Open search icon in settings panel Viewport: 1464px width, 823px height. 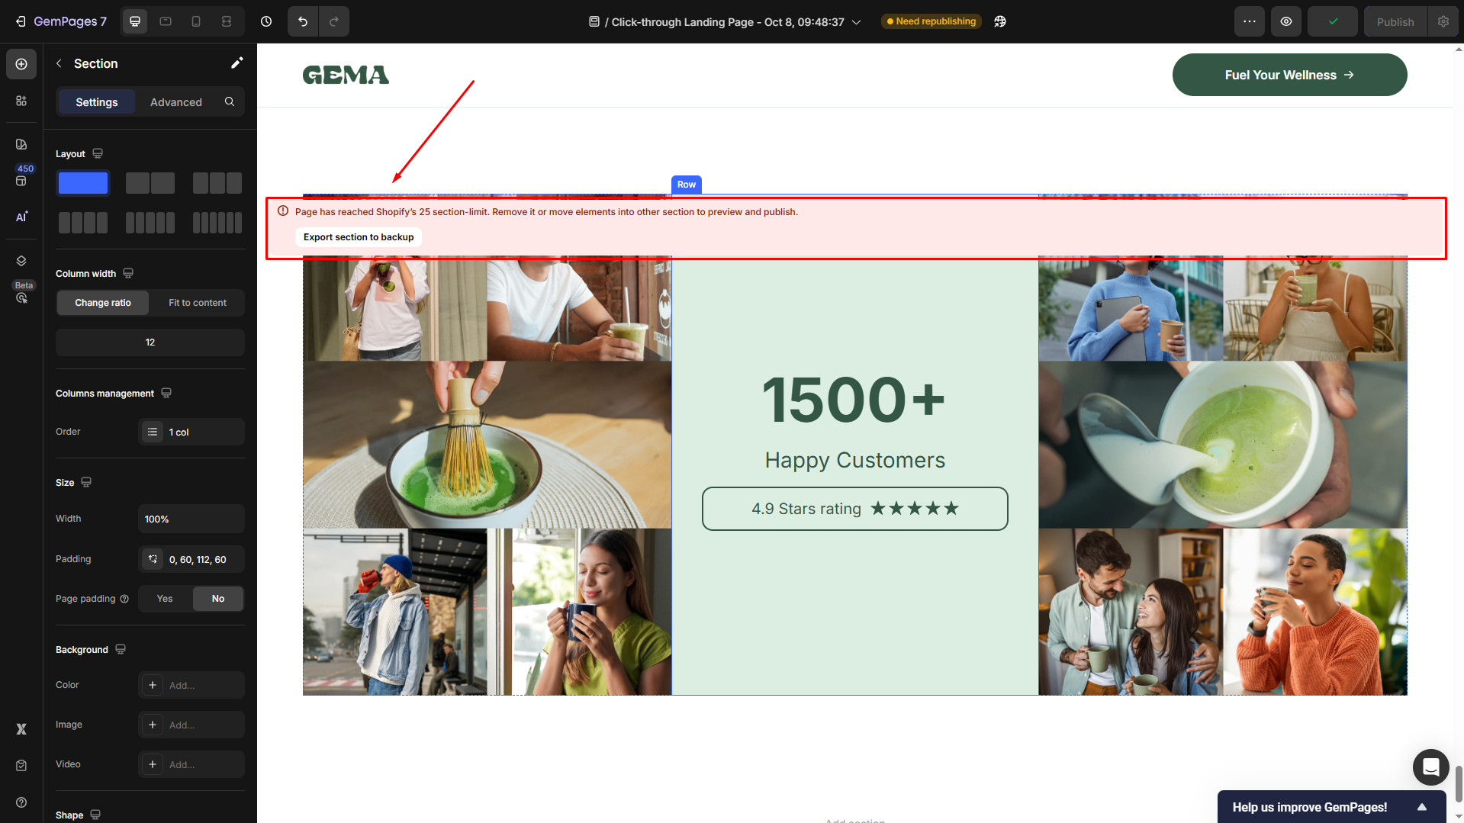(x=230, y=102)
